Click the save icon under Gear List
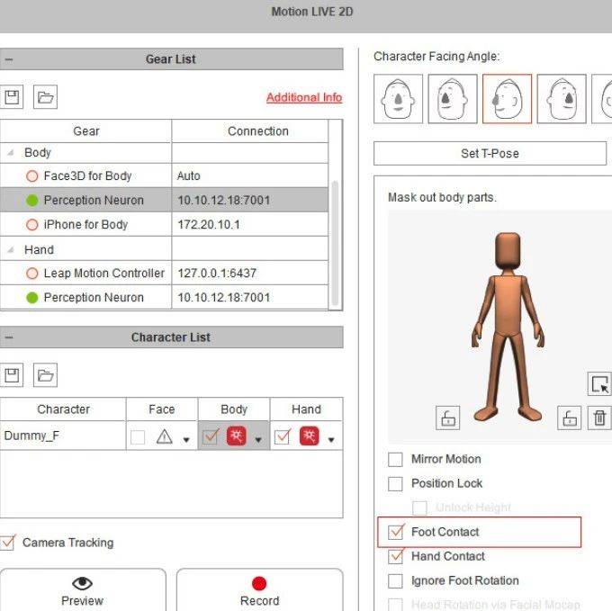Screen dimensions: 612x611 pos(13,97)
